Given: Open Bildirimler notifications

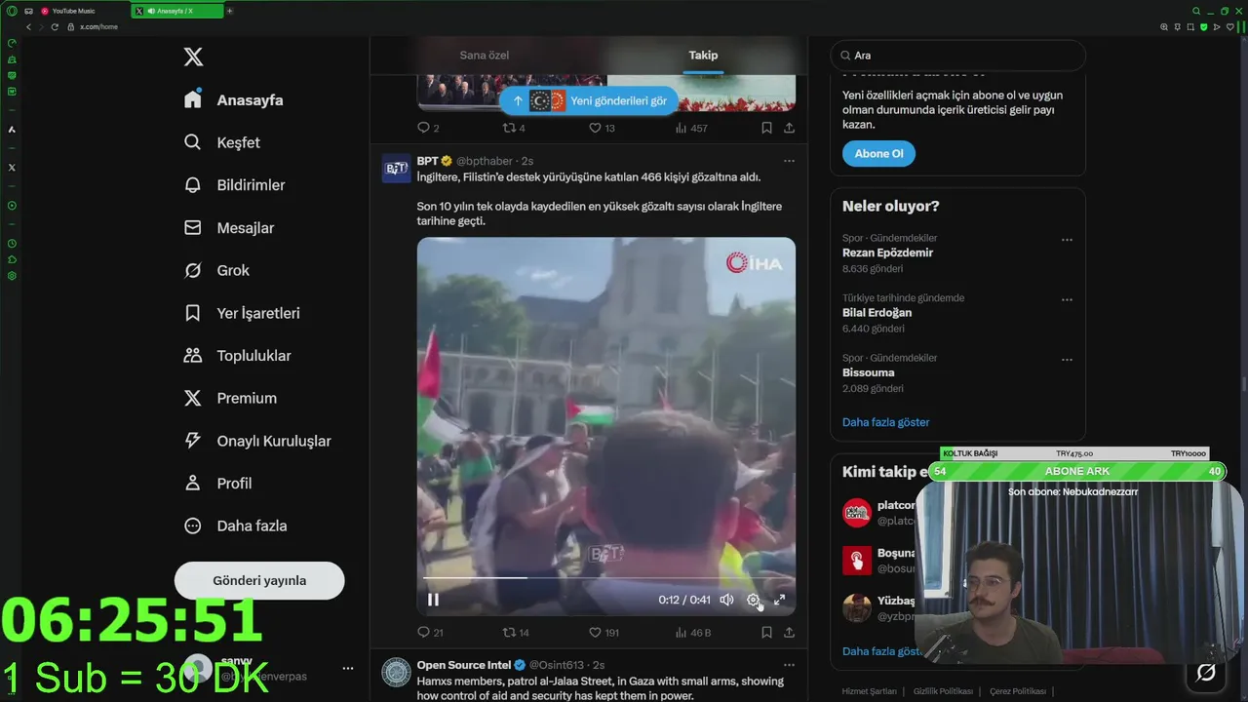Looking at the screenshot, I should [235, 185].
